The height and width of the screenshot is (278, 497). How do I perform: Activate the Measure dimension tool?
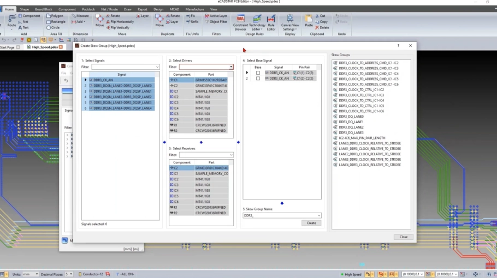(x=80, y=16)
